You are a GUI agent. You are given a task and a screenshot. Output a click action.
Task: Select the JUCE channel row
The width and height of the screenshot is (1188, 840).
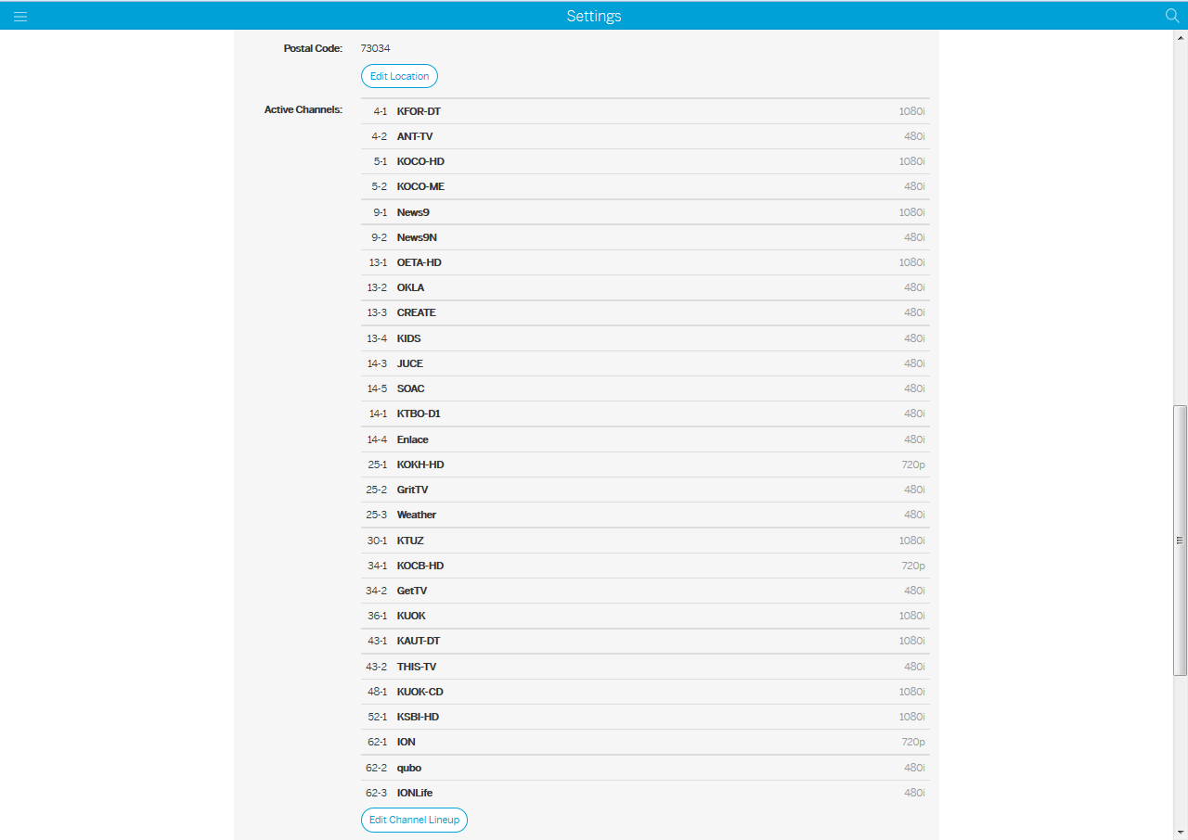click(645, 363)
